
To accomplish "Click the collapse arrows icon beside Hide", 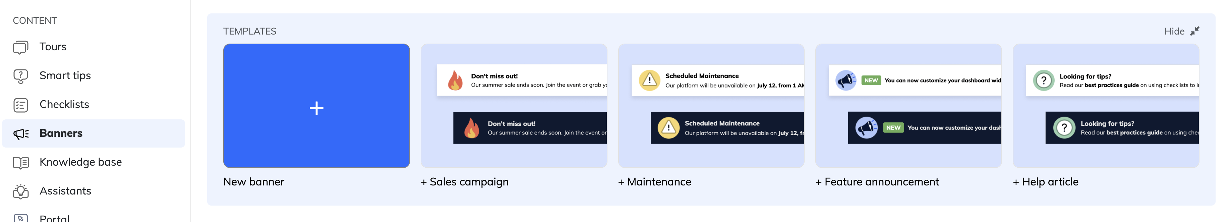I will click(1194, 32).
